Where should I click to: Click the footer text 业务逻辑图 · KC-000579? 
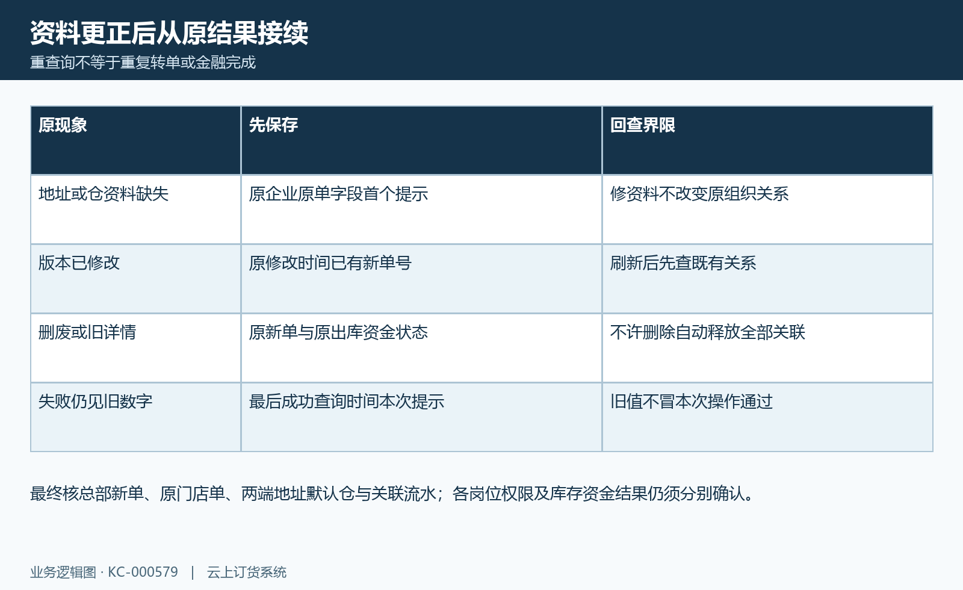[x=104, y=572]
